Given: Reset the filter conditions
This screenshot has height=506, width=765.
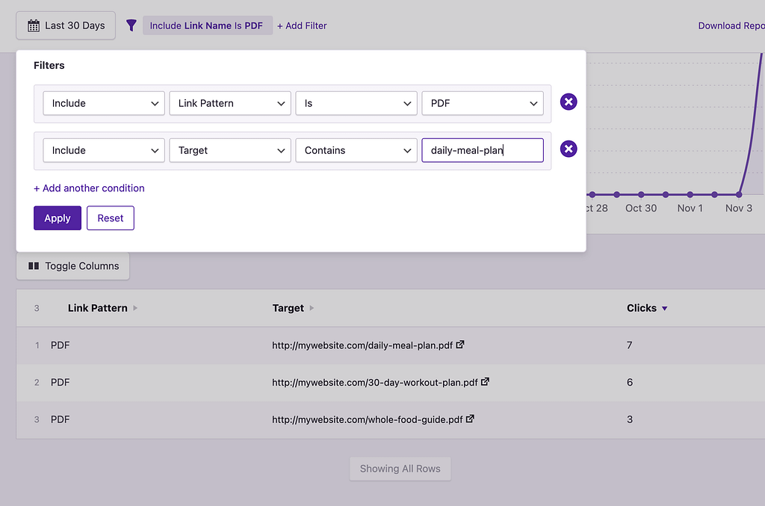Looking at the screenshot, I should coord(110,218).
